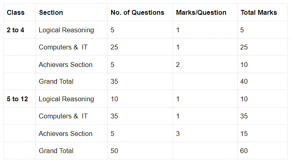Viewport: 293px width, 165px height.
Task: Click "Logical Reasoning" in the 2 to 4 row
Action: (x=66, y=30)
